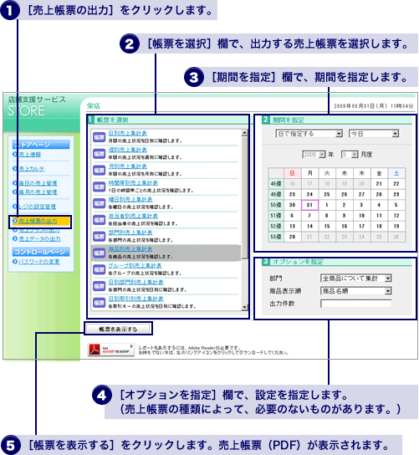
Task: Select day 24 in the calendar
Action: tap(309, 194)
